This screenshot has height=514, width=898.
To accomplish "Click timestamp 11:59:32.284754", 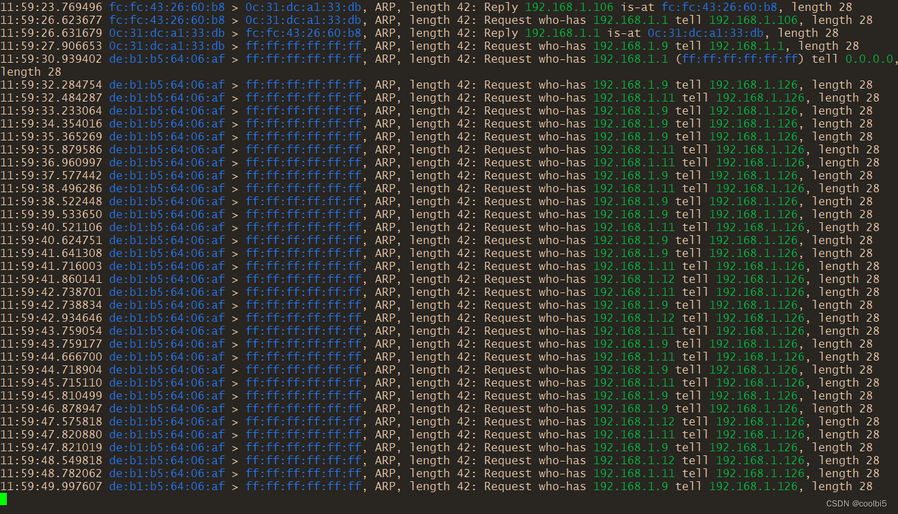I will click(51, 85).
